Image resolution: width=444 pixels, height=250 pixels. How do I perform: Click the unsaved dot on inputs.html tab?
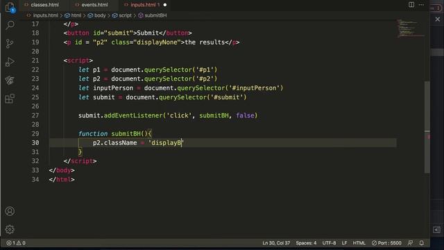(165, 5)
